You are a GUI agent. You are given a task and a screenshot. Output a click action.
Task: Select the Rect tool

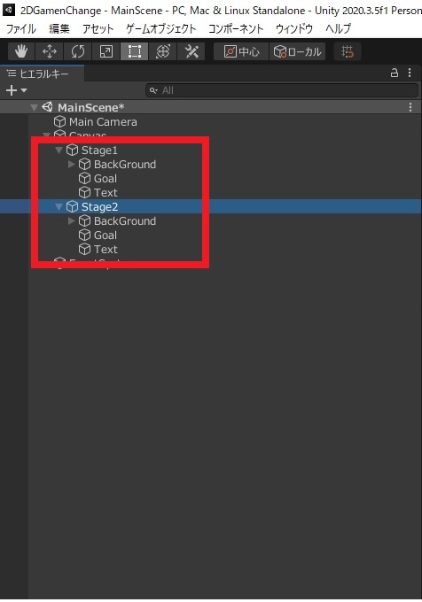point(135,51)
